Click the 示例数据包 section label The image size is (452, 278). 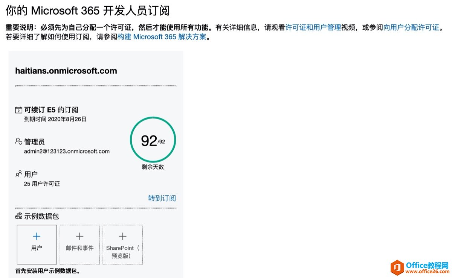[41, 216]
